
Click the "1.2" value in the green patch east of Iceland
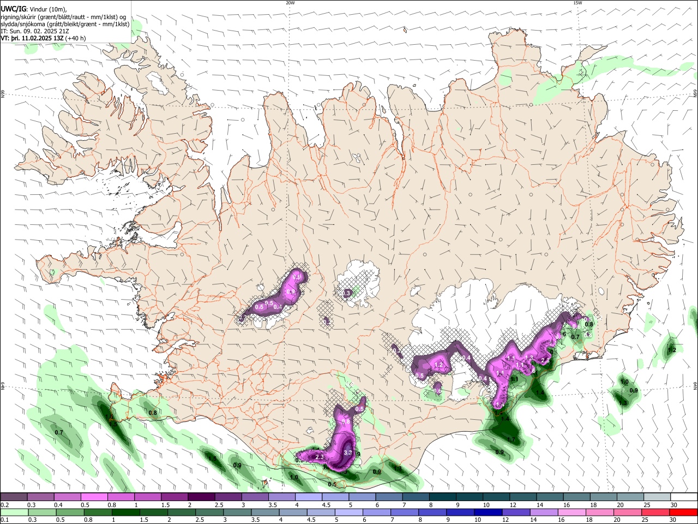click(672, 350)
